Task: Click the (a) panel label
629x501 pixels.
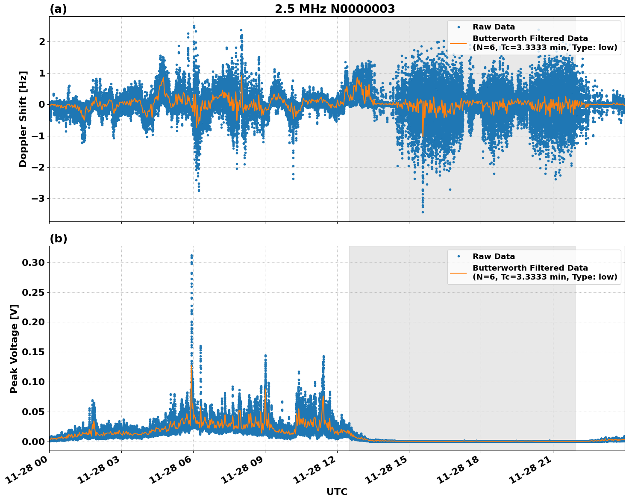Action: point(58,9)
